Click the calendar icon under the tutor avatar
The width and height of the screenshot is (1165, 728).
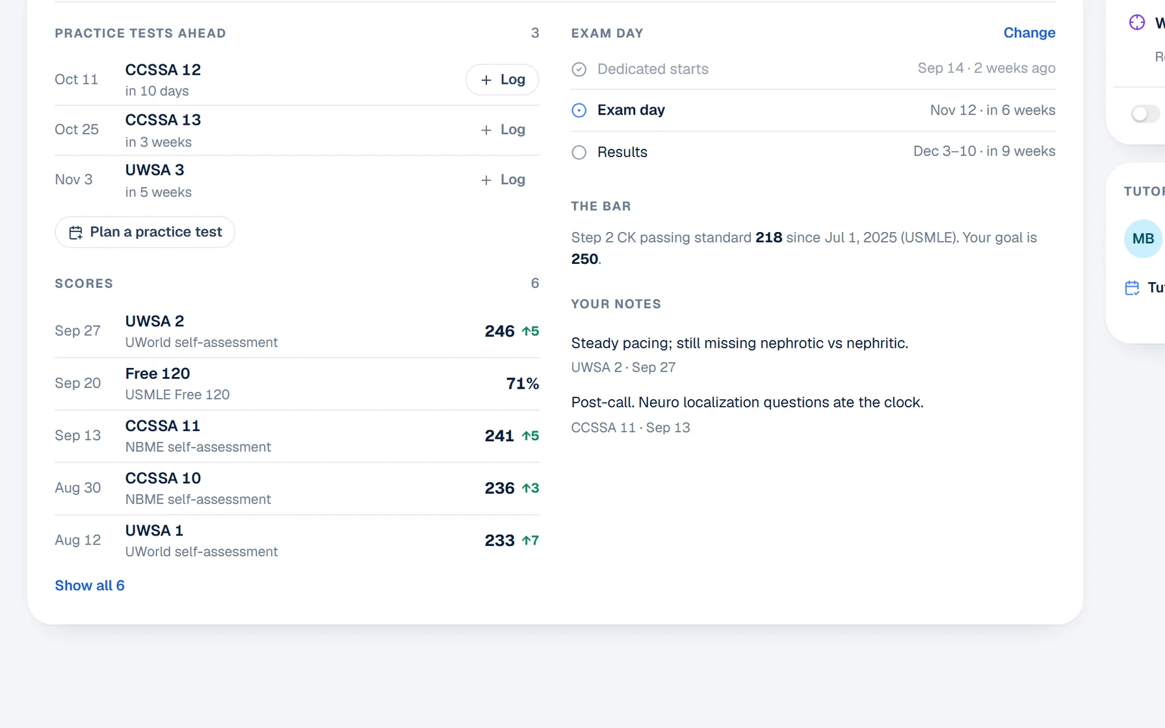1132,287
